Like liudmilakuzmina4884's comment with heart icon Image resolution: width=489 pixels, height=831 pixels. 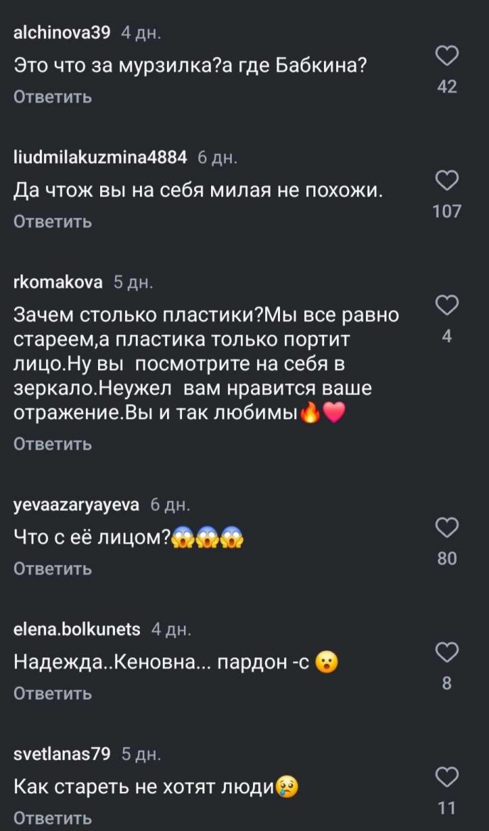coord(446,181)
